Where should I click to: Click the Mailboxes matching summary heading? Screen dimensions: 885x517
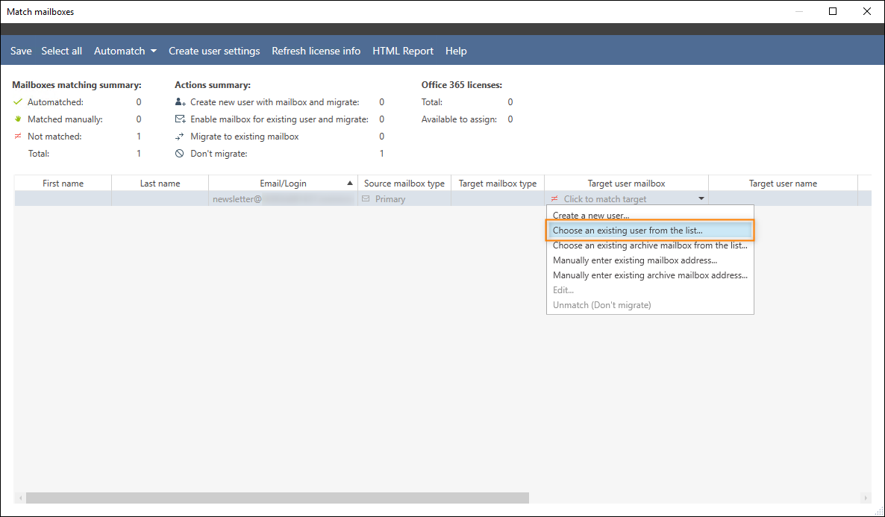(77, 84)
